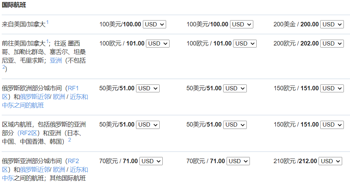Open 150欧元 currency dropdown in RF1区 row
This screenshot has height=184, width=350.
coord(332,88)
